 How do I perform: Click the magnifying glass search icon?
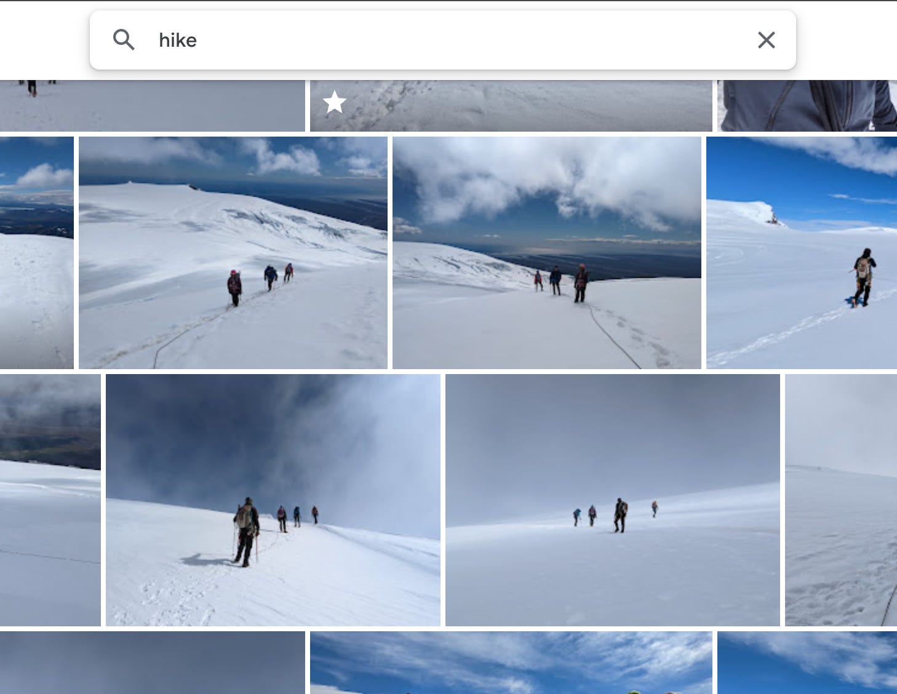pos(124,40)
